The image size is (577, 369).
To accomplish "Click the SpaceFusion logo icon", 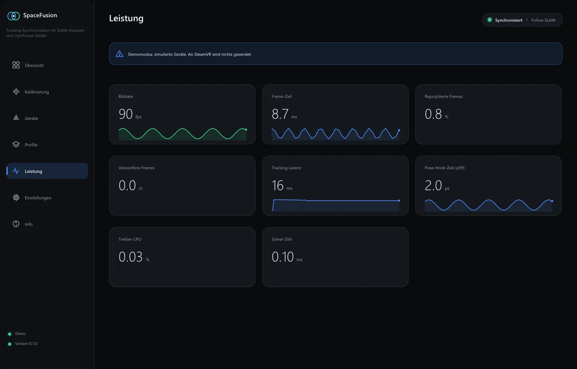I will click(14, 16).
